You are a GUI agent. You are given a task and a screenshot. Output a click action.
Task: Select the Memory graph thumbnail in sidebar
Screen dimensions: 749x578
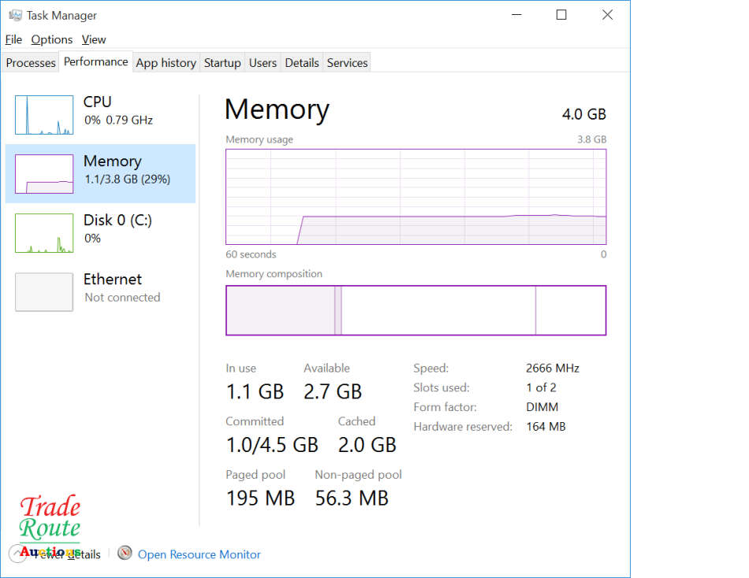pyautogui.click(x=44, y=174)
